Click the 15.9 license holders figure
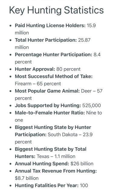The width and height of the screenshot is (113, 194). click(x=91, y=25)
